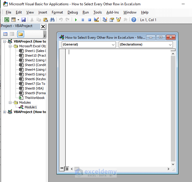Run the macro with the green play icon

pos(76,20)
